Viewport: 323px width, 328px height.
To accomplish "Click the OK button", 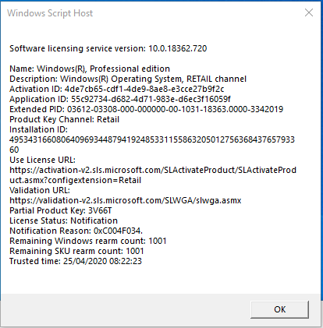I will pyautogui.click(x=279, y=309).
